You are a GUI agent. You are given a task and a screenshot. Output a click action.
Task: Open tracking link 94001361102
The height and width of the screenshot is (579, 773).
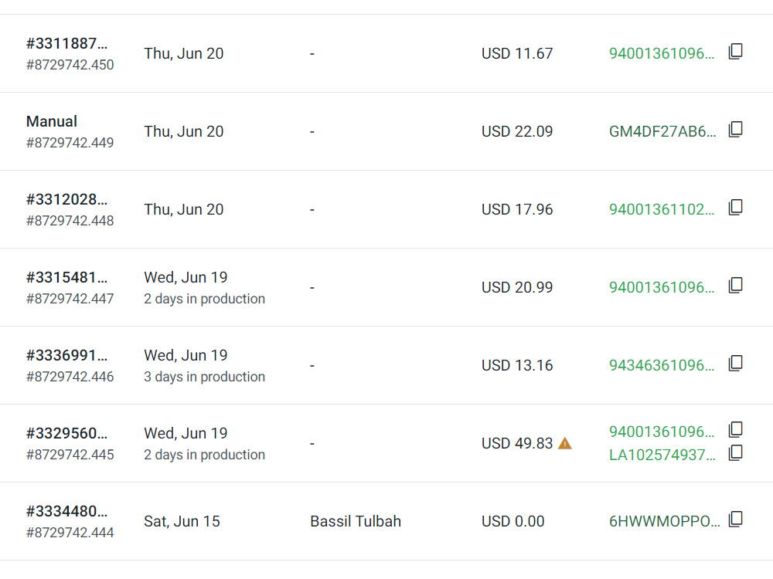tap(662, 209)
